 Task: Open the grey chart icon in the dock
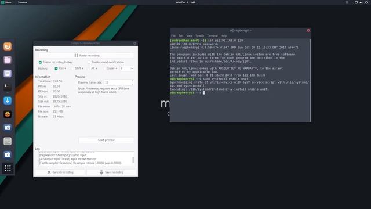(x=8, y=141)
